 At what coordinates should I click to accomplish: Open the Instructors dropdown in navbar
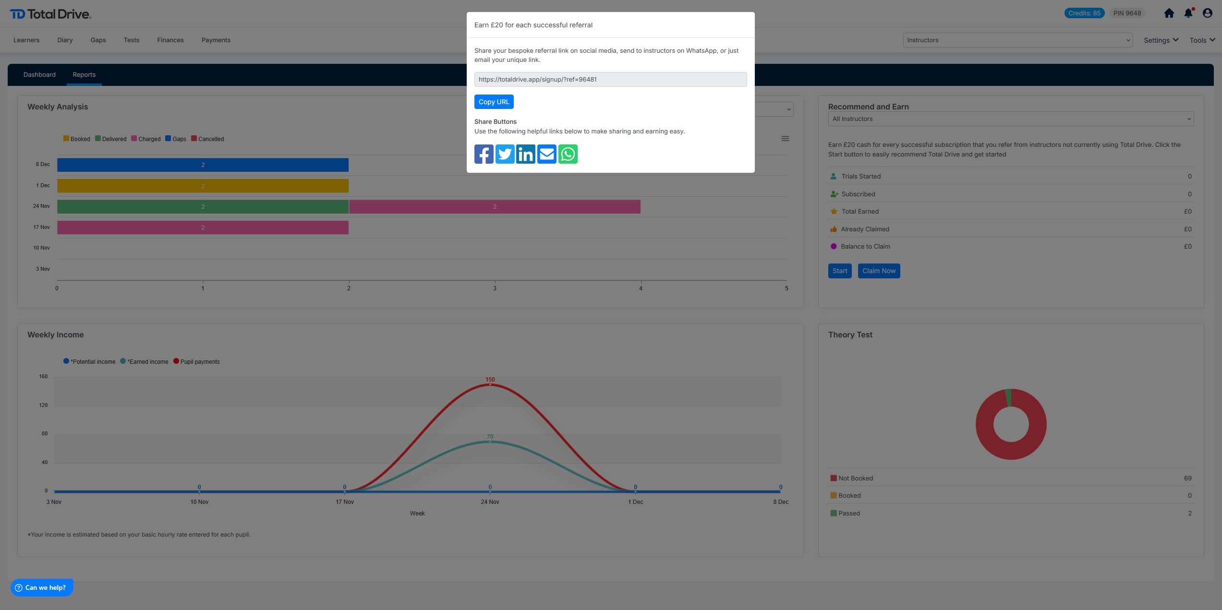coord(1017,40)
